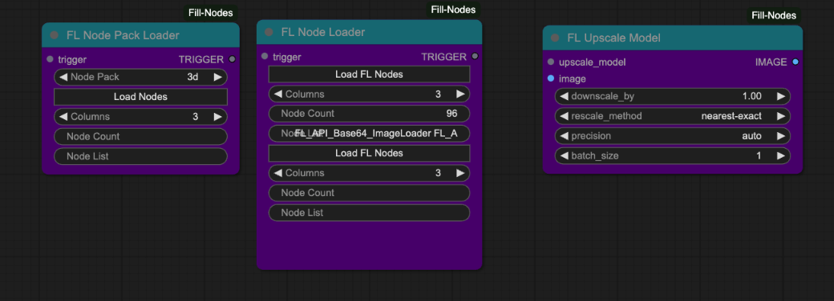Select previous Node Pack with left arrow
834x301 pixels.
pos(63,77)
